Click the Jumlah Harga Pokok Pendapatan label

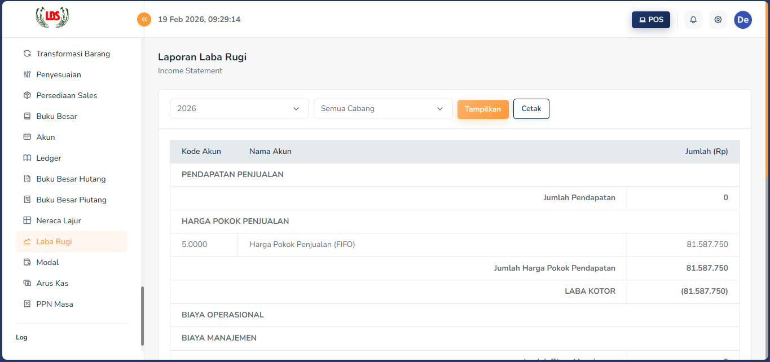555,268
